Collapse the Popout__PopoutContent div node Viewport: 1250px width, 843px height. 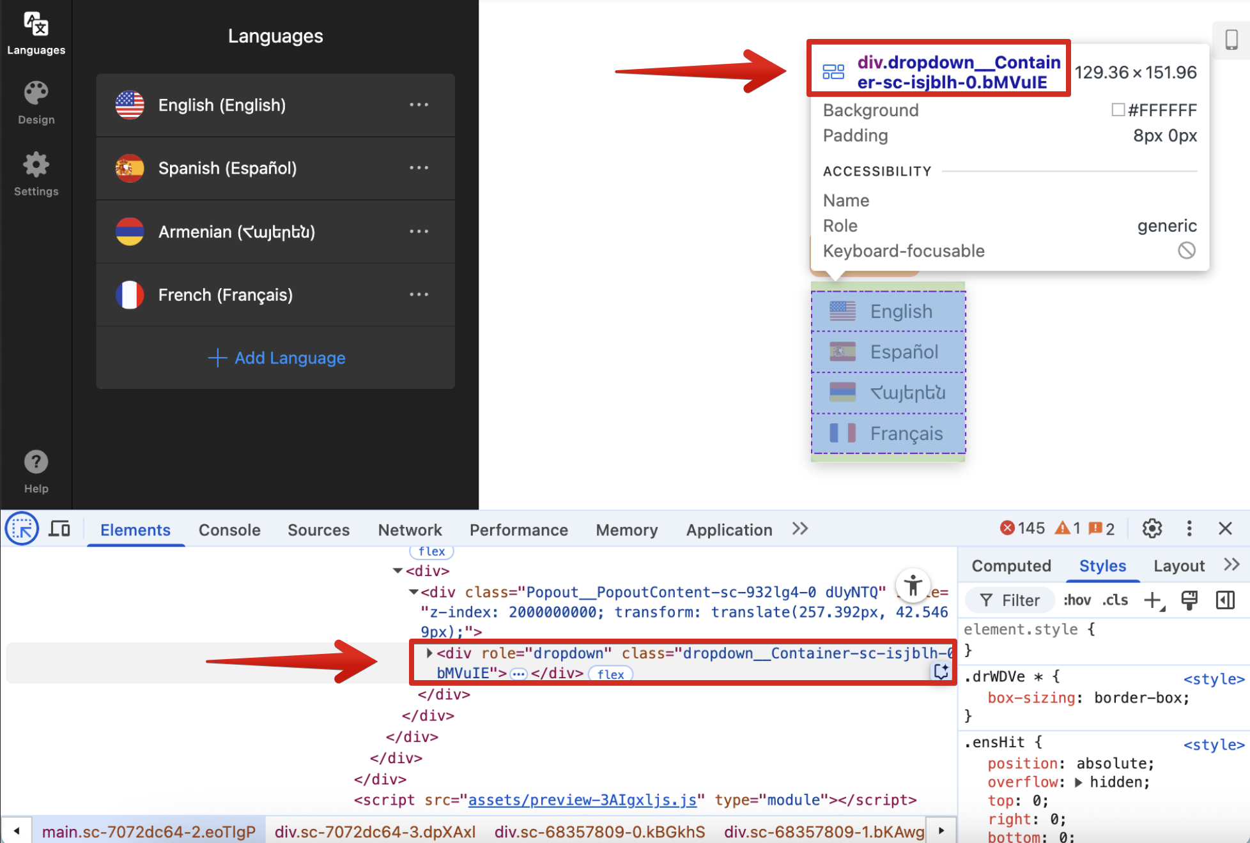point(413,592)
